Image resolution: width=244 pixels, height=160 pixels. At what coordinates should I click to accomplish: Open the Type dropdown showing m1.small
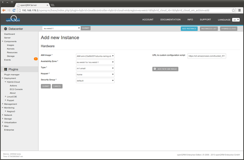[95, 68]
